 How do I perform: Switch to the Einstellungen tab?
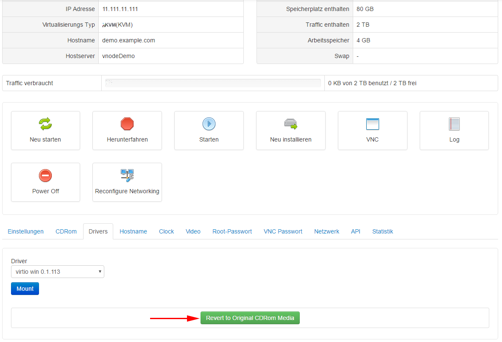coord(26,231)
